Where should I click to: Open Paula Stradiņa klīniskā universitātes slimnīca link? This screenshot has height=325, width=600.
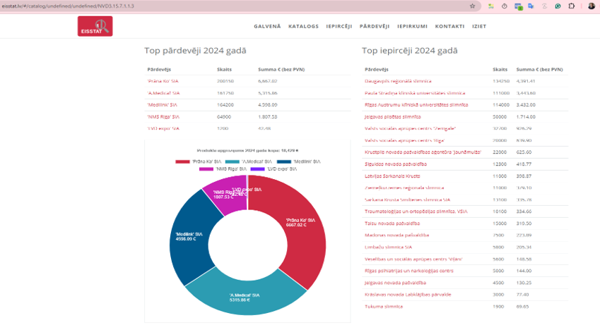click(x=415, y=93)
